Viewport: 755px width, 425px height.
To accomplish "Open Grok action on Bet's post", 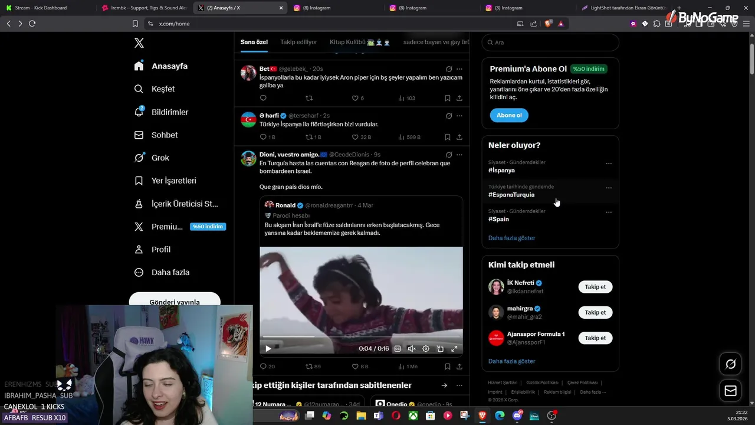I will [x=449, y=69].
